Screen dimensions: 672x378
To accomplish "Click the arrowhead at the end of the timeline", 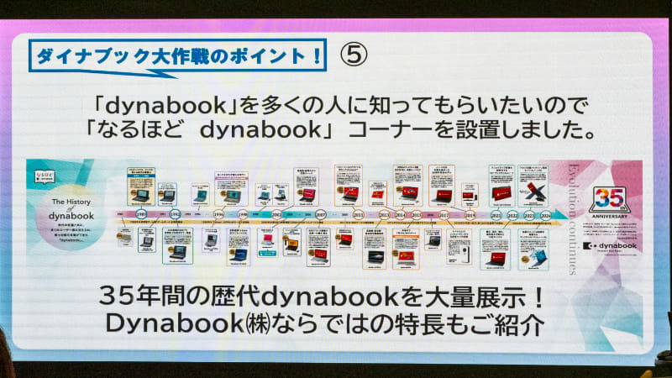I will pyautogui.click(x=561, y=215).
